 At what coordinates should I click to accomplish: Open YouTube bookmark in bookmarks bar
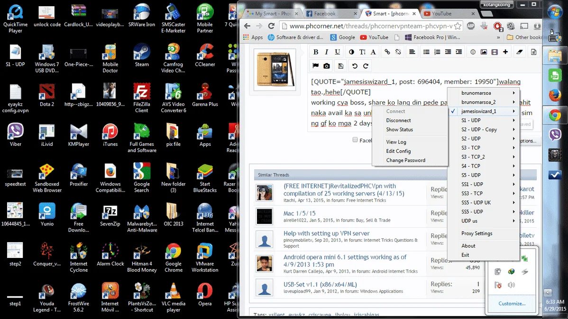coord(374,37)
